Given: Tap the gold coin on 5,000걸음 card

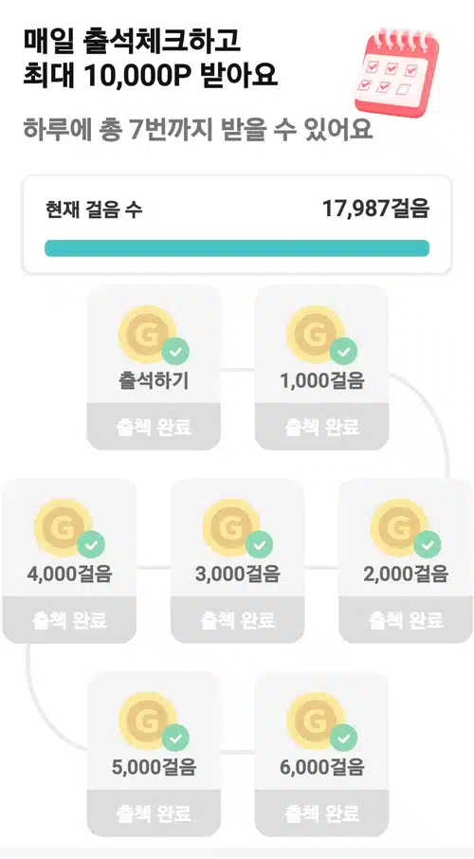Looking at the screenshot, I should tap(147, 721).
